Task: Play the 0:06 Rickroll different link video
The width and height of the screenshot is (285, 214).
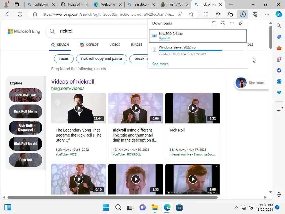Action: point(136,108)
